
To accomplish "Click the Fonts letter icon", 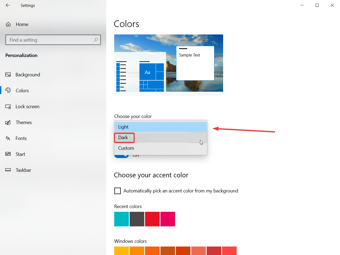I will click(8, 138).
